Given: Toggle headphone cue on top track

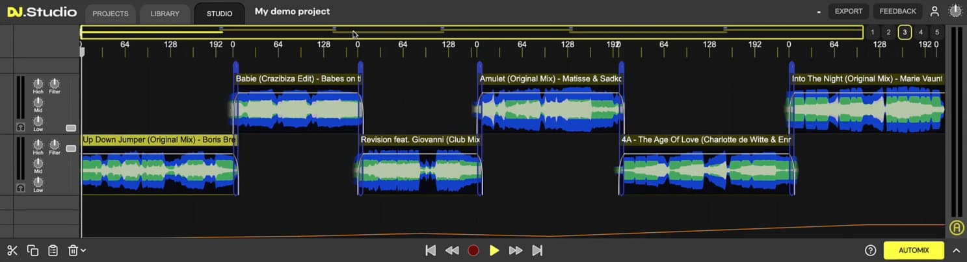Looking at the screenshot, I should [21, 126].
